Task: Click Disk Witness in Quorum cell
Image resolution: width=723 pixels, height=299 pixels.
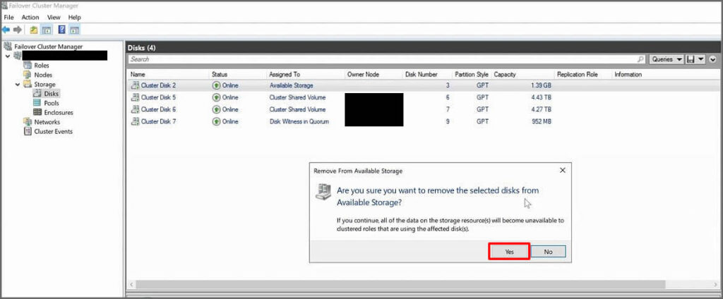Action: coord(299,121)
